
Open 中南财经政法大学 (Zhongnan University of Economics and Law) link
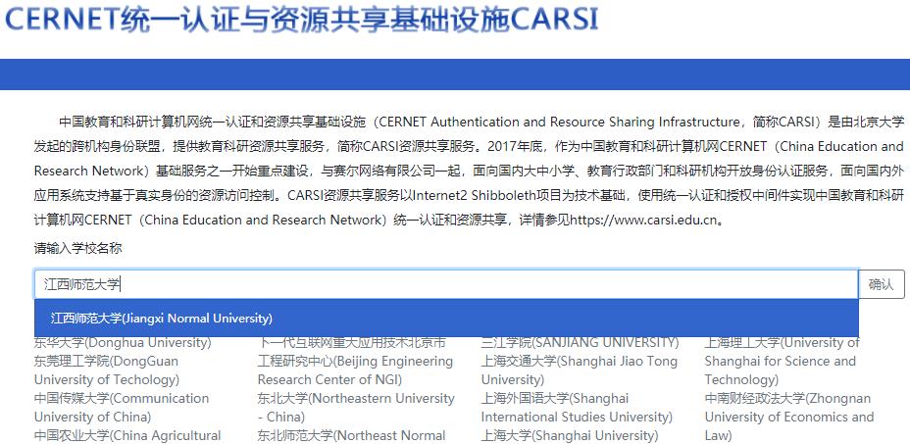789,417
